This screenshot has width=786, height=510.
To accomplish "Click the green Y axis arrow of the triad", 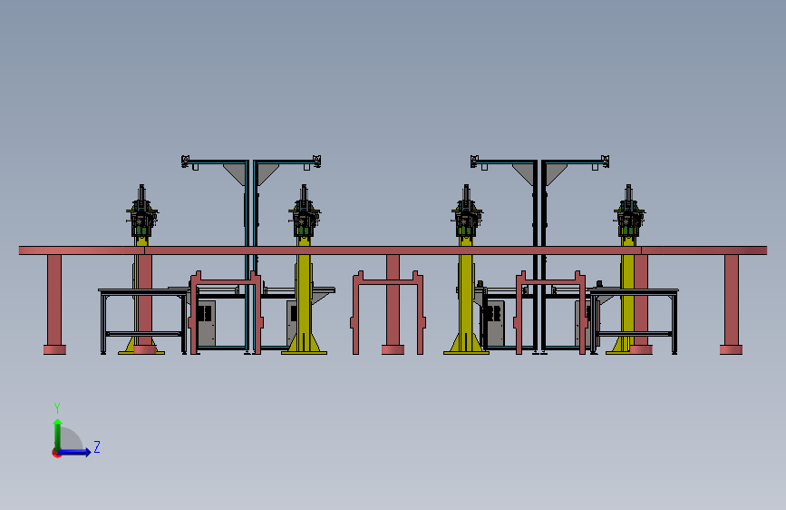I will 58,435.
